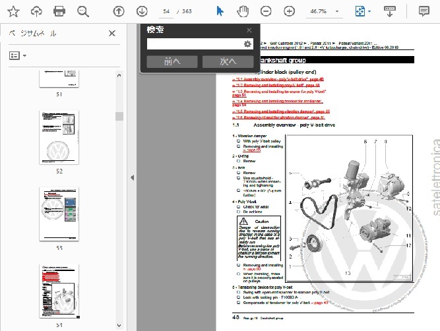Open the comment tool icon
The height and width of the screenshot is (331, 440).
tap(424, 11)
